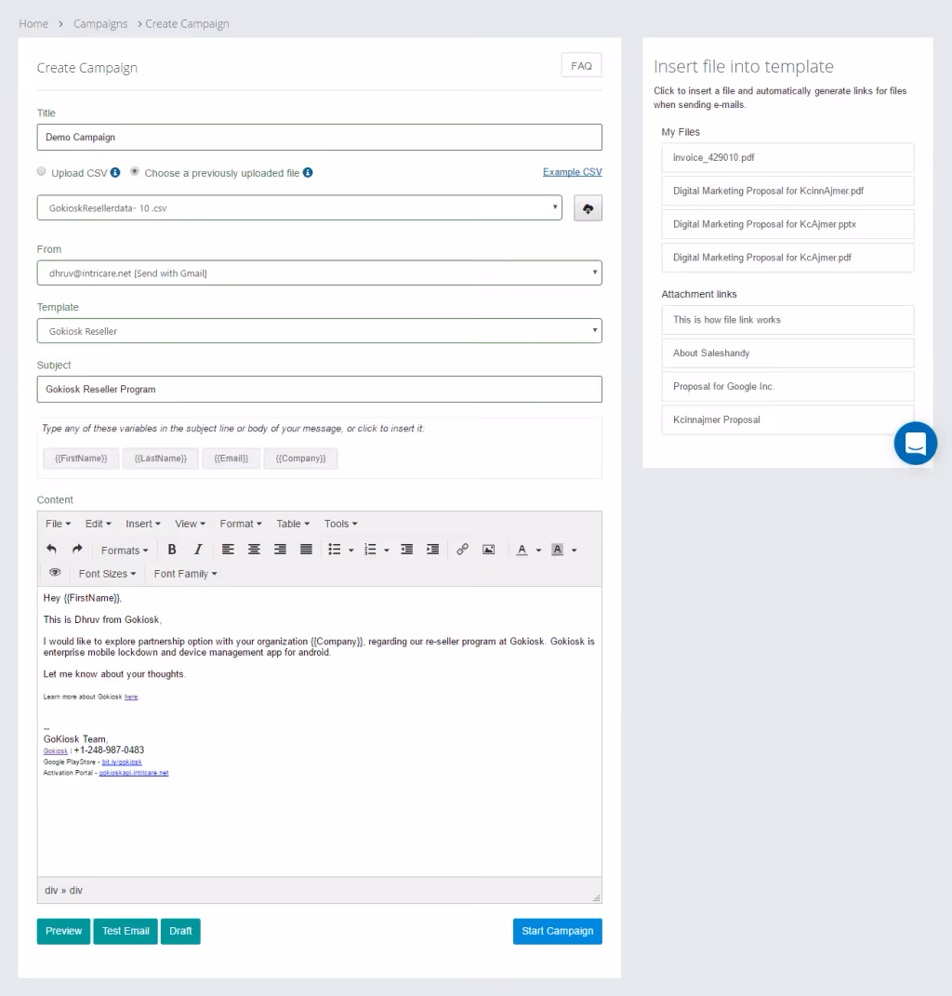Open the chat support bubble
Image resolution: width=952 pixels, height=996 pixels.
coord(915,444)
